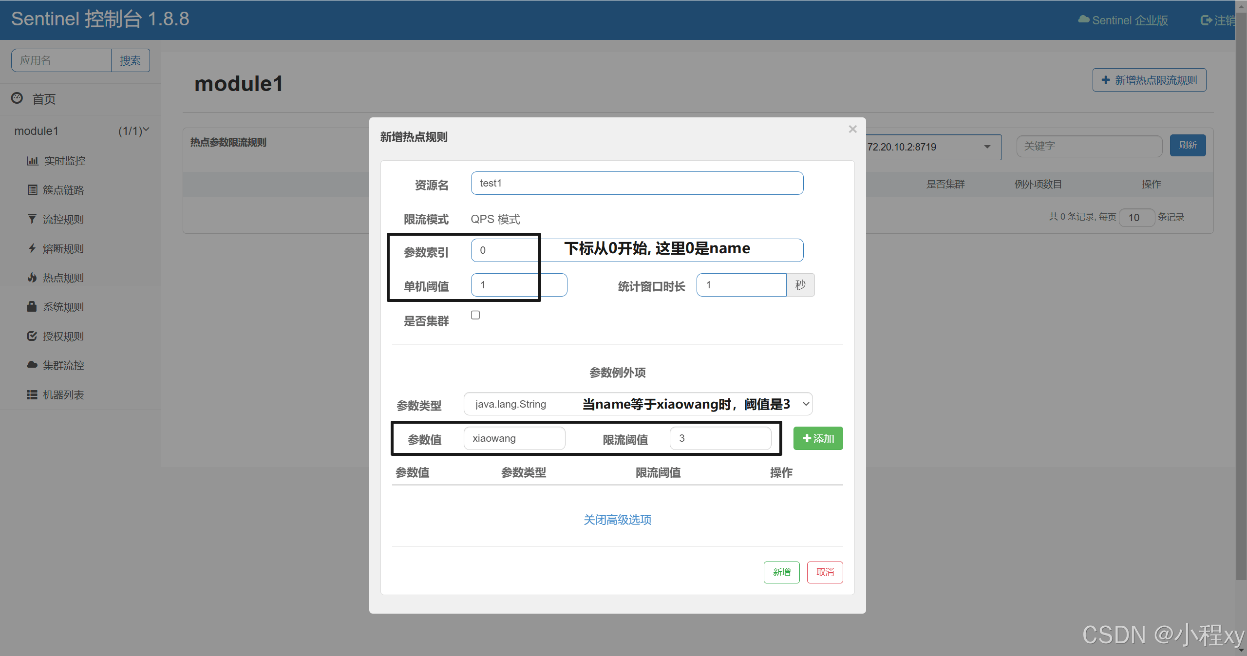
Task: Click the 实时监控 bar chart icon
Action: click(x=32, y=161)
